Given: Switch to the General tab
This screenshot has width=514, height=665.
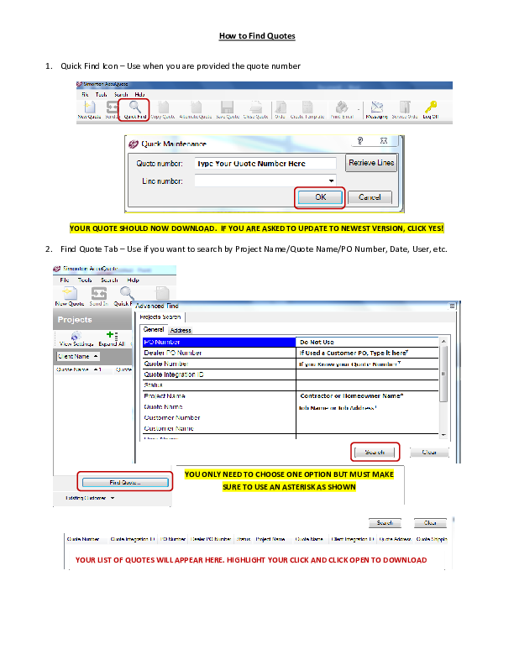Looking at the screenshot, I should (x=153, y=329).
